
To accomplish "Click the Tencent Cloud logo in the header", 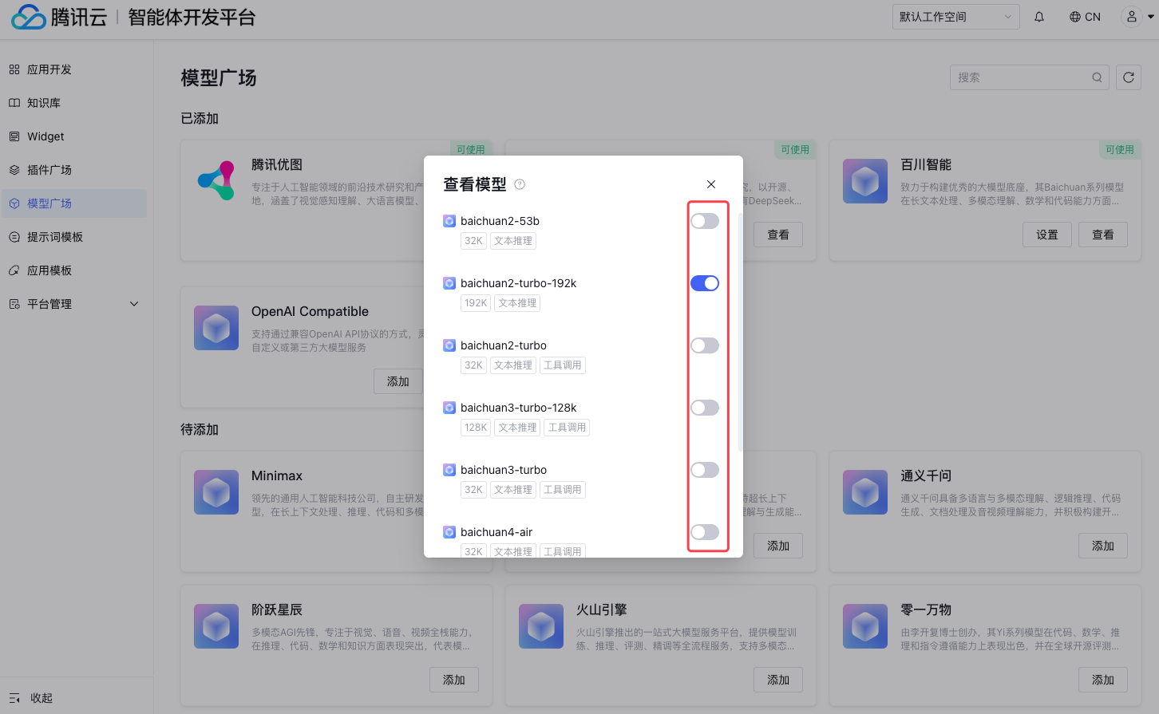I will pyautogui.click(x=29, y=17).
